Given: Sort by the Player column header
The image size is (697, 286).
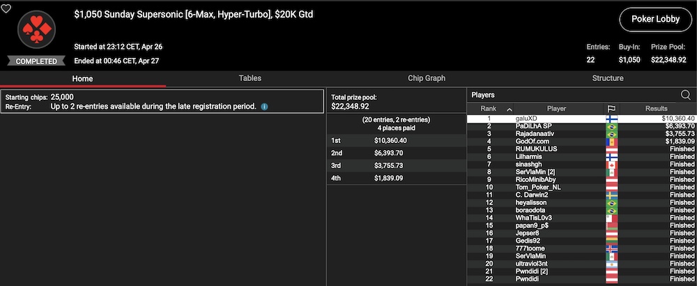Looking at the screenshot, I should 556,109.
